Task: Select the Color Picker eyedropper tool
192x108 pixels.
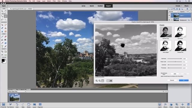Action: tap(2, 43)
